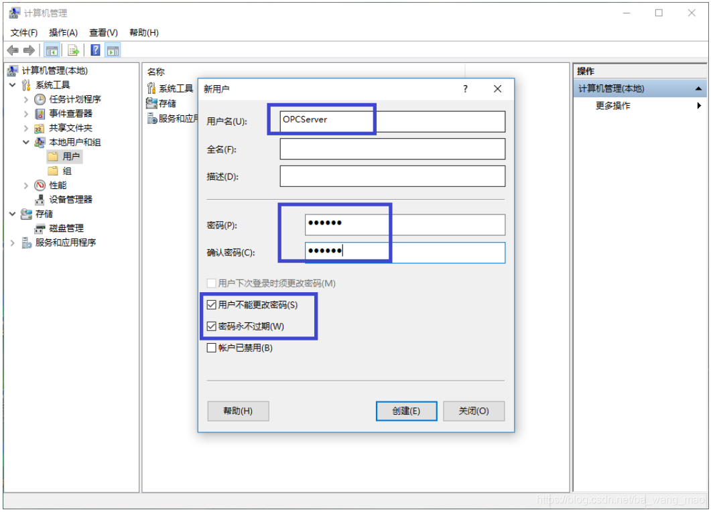Screen dimensions: 711x512
Task: Expand the 事件查看器 tree node
Action: [x=26, y=114]
